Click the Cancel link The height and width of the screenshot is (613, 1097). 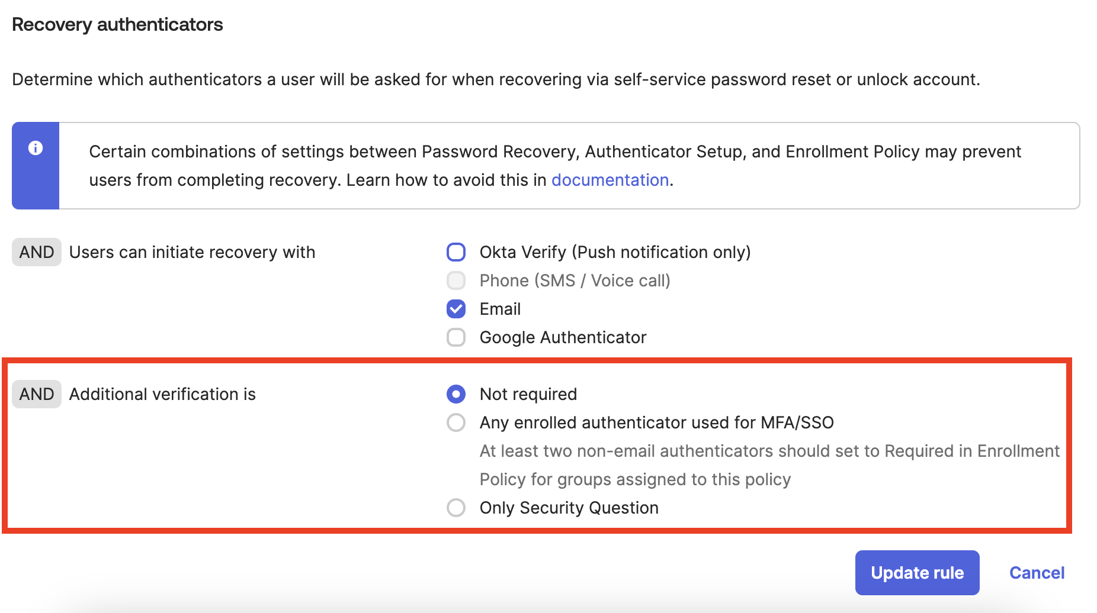coord(1037,573)
